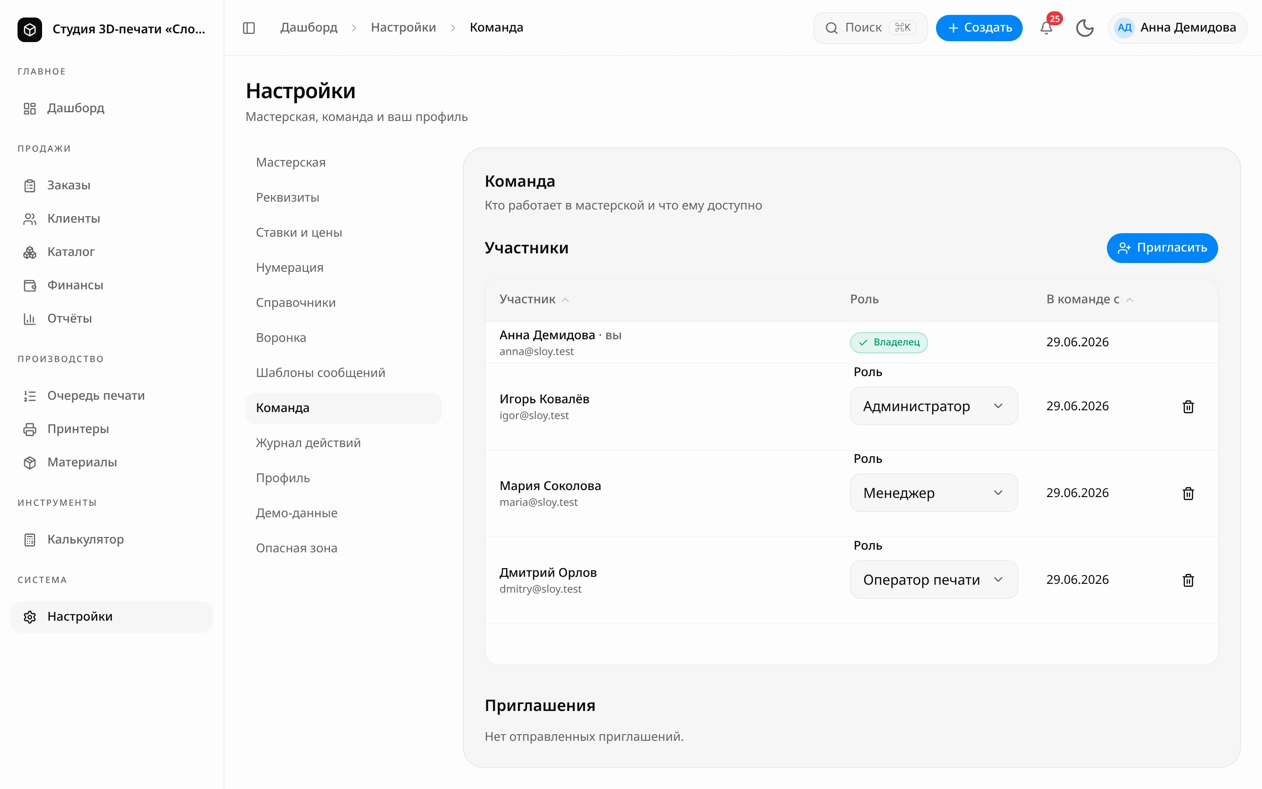Go to Принтеры section
This screenshot has width=1262, height=789.
coord(112,429)
